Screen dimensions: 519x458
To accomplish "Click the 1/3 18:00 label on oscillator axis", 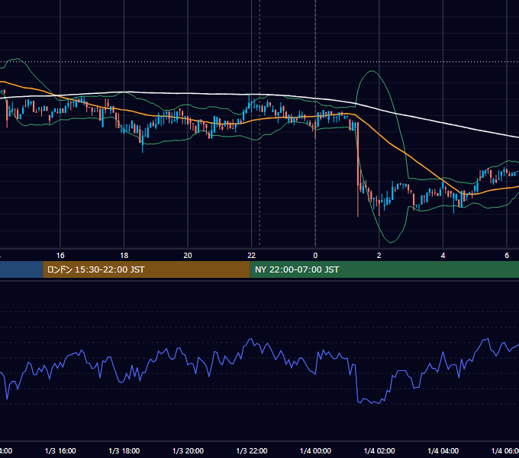I will point(124,450).
